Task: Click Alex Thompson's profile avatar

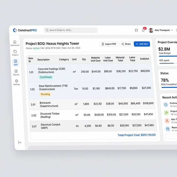Action: click(151, 30)
